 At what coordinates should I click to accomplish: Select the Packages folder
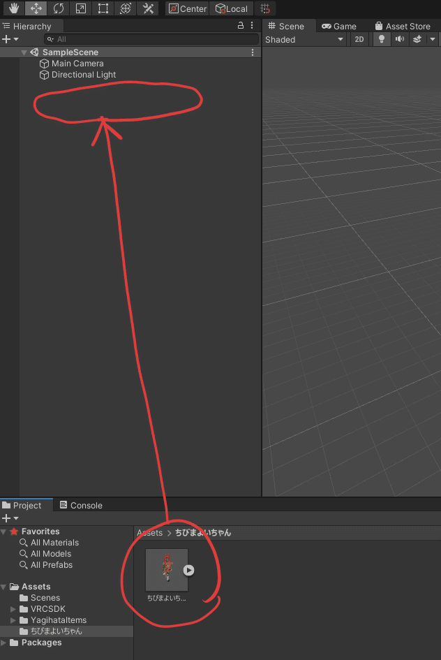(x=36, y=643)
